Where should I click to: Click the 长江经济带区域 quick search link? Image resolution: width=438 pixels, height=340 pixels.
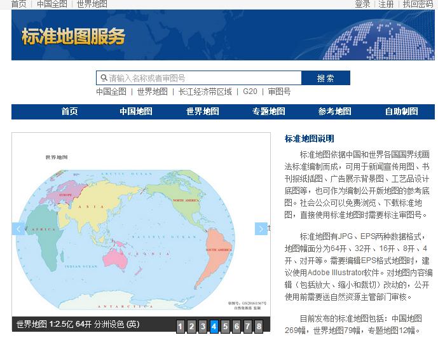tap(205, 92)
